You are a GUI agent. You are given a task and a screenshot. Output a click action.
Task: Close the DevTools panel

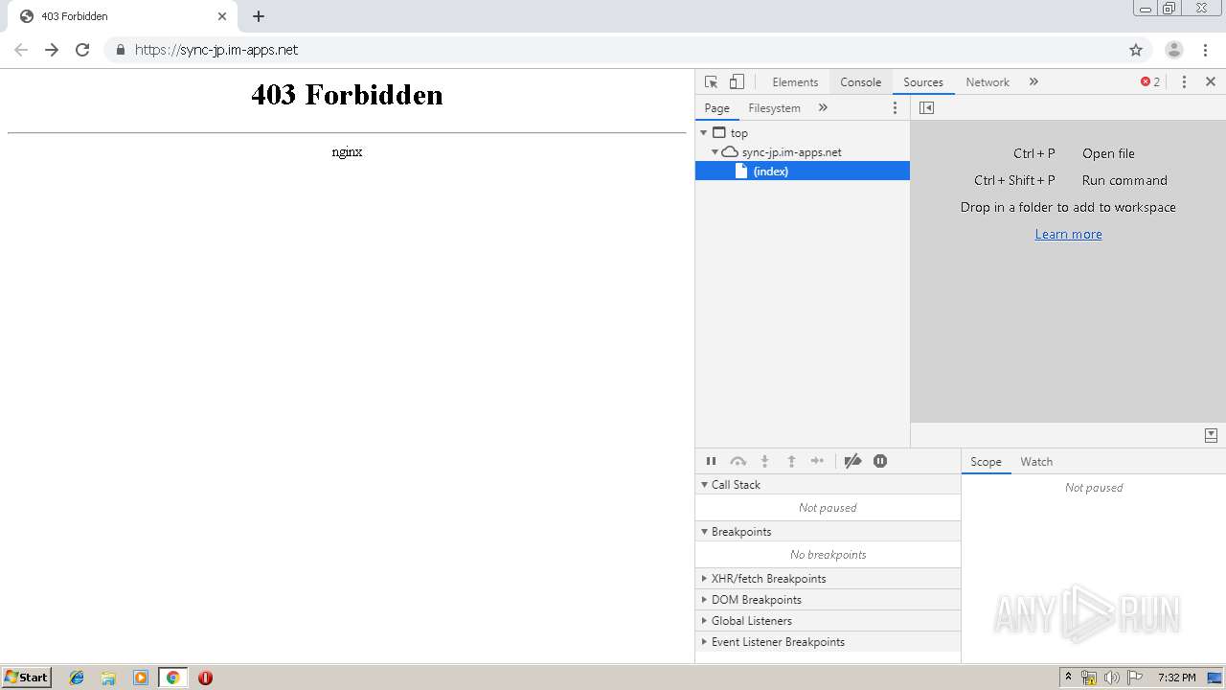point(1210,82)
